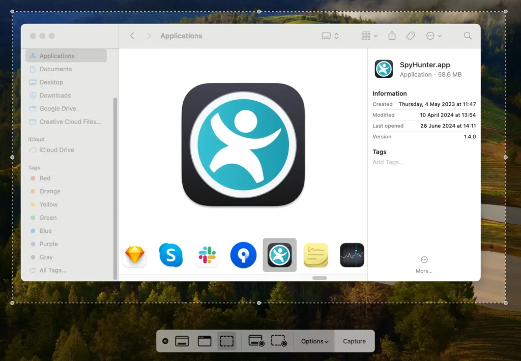
Task: Choose Capture Selected Window mode
Action: (x=205, y=341)
